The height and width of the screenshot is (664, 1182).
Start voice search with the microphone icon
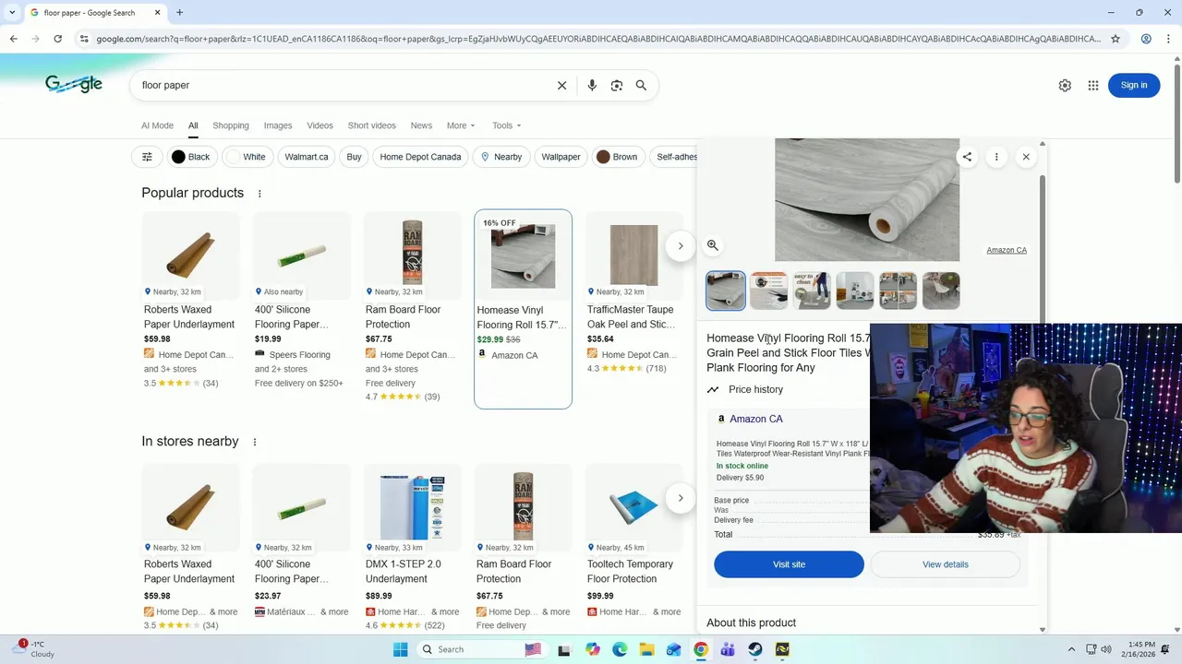point(592,85)
